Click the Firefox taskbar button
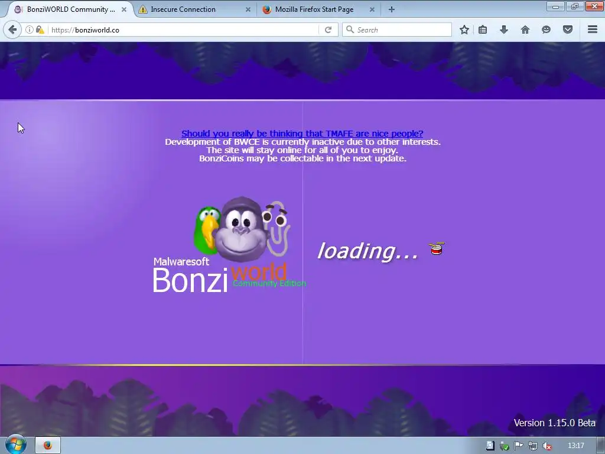 pos(48,445)
